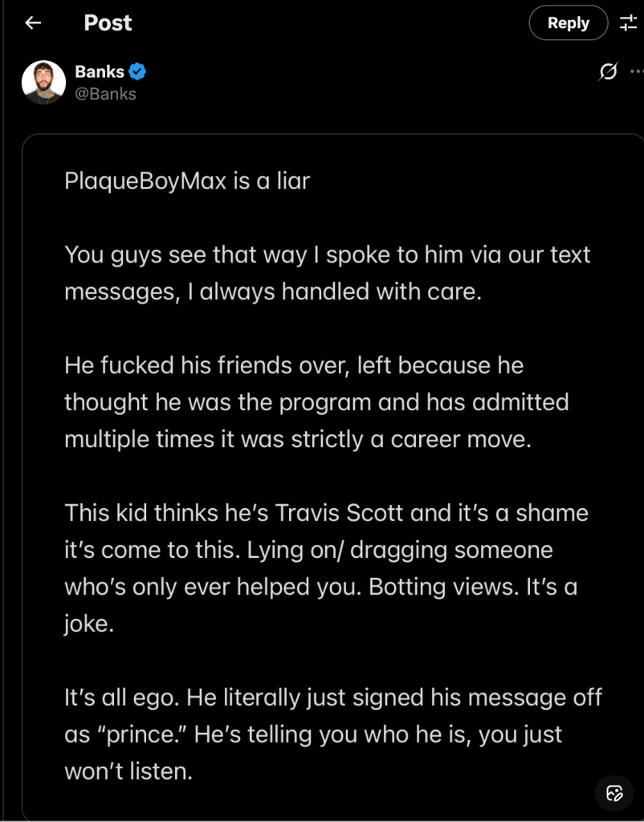Open the reply filter sliders icon
The image size is (644, 822).
(628, 23)
